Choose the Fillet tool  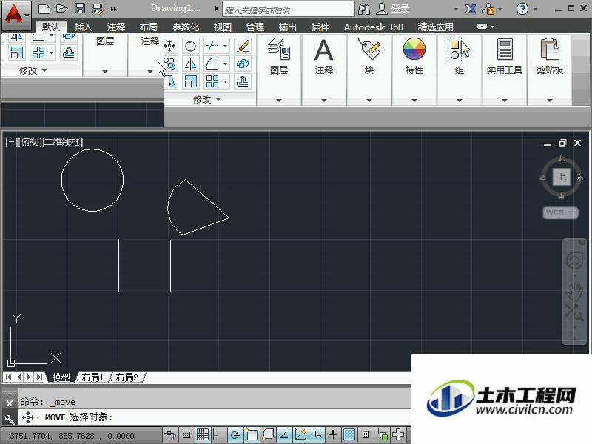click(212, 64)
